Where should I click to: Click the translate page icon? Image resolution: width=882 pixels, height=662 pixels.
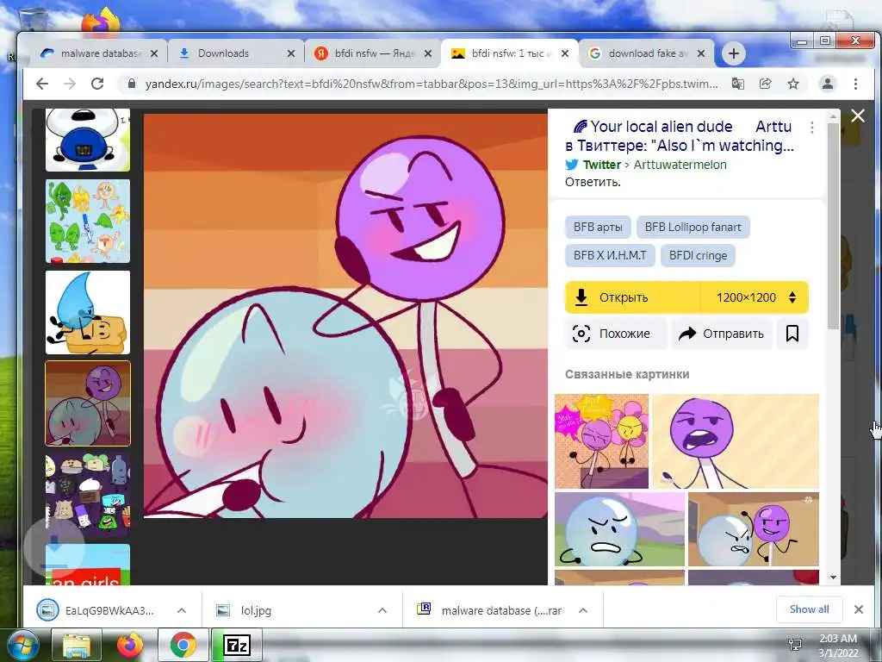coord(737,84)
